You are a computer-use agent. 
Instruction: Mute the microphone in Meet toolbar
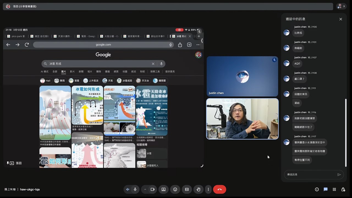[135, 189]
